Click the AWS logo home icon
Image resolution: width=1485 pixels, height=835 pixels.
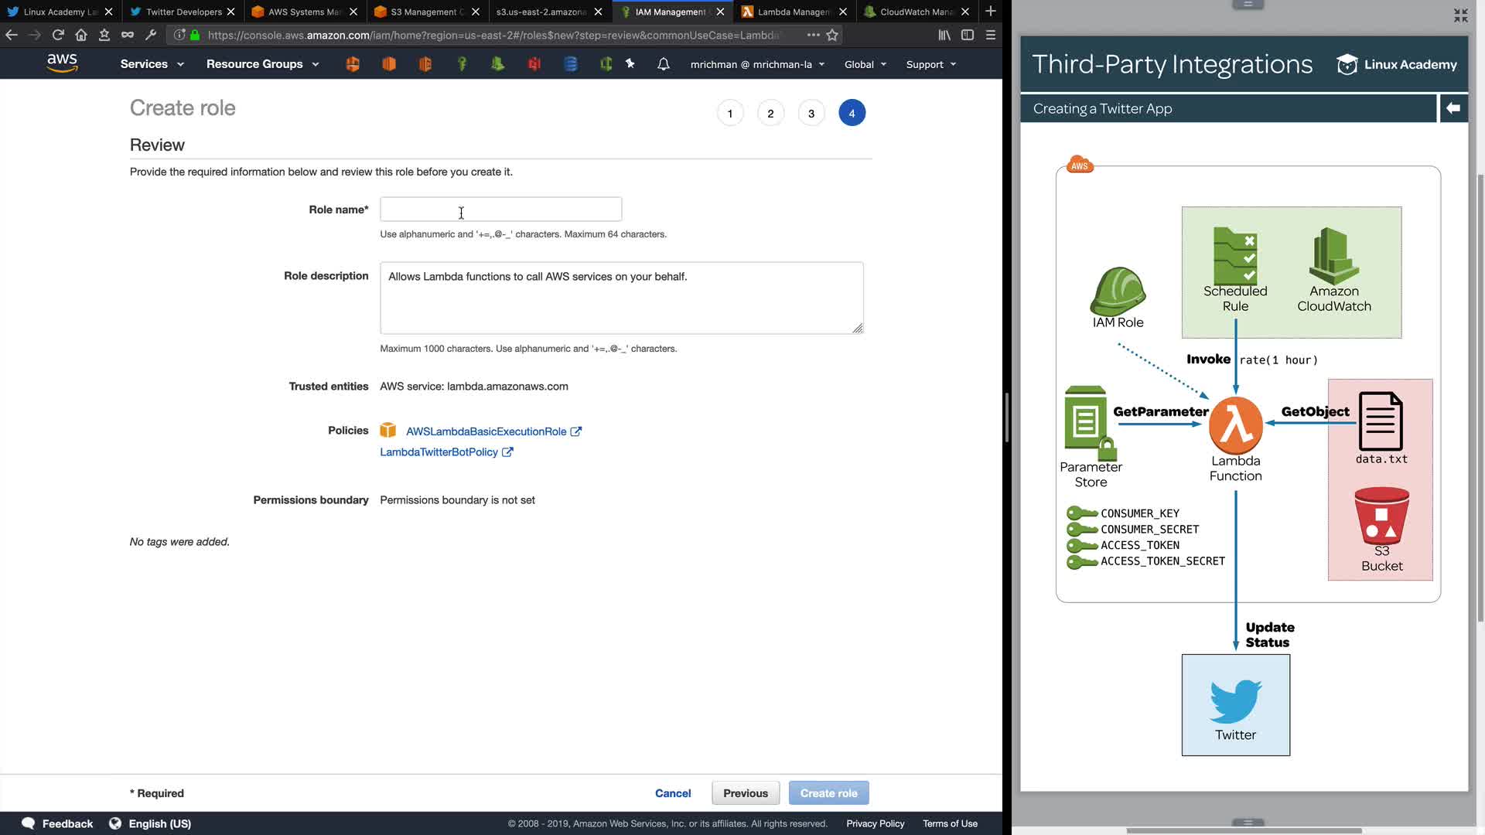tap(62, 63)
